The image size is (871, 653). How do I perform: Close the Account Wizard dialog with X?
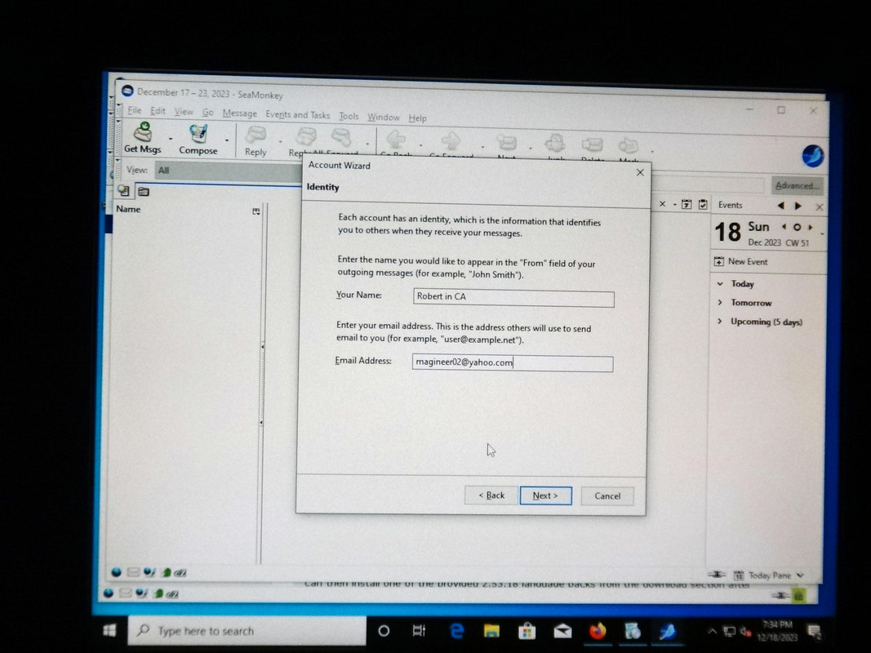(640, 173)
